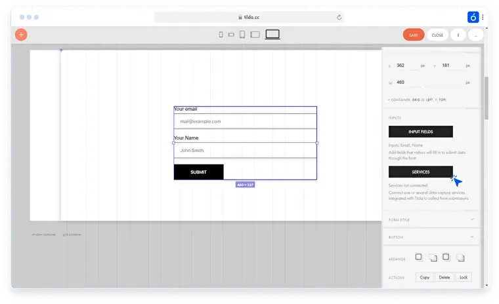Viewport: 499px width, 304px height.
Task: Lock the selected element
Action: pos(464,277)
